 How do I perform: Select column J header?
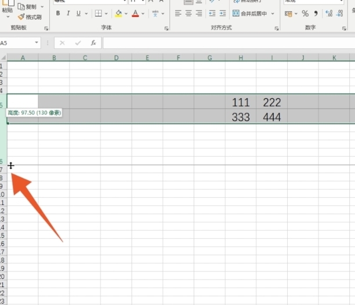(x=303, y=58)
